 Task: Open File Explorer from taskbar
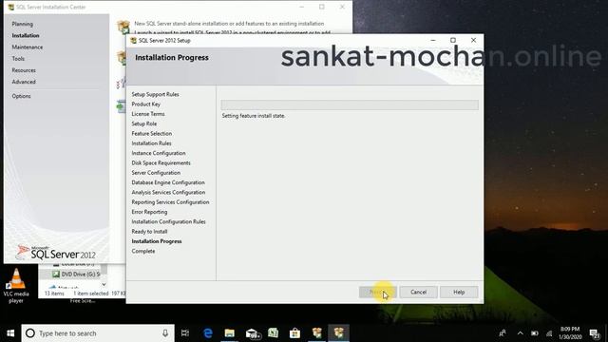coord(230,333)
